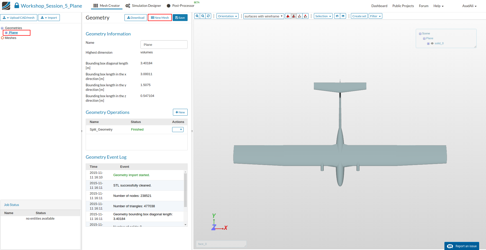Reset the 3D view with refresh icon
This screenshot has width=486, height=250.
point(208,16)
